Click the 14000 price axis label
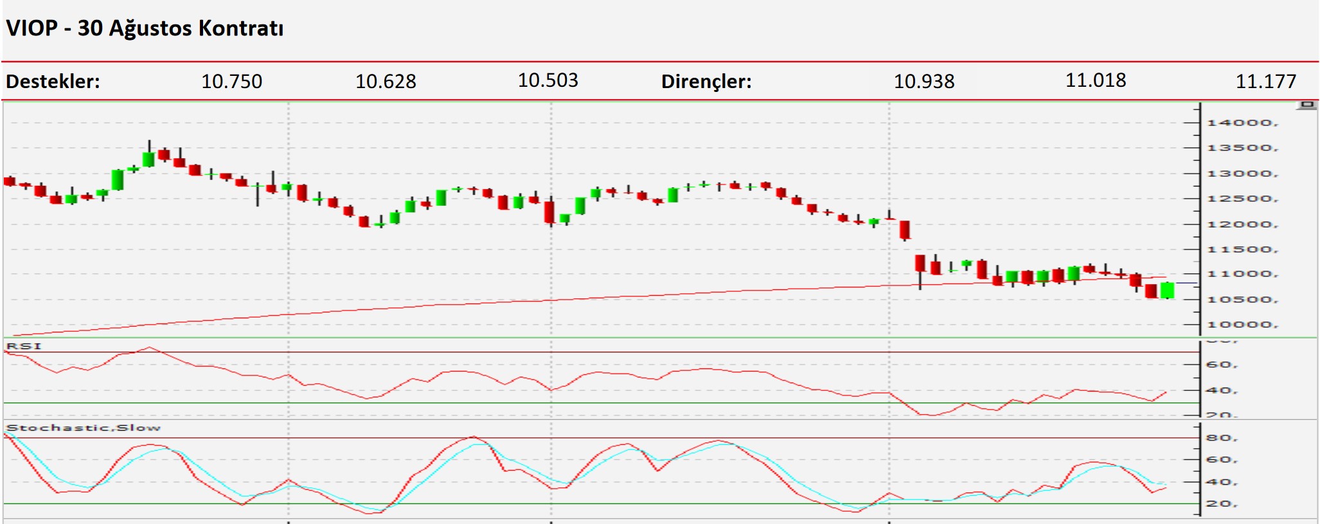Viewport: 1320px width, 524px height. tap(1242, 123)
